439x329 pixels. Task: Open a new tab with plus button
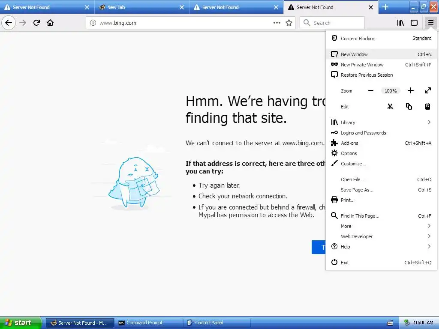385,7
